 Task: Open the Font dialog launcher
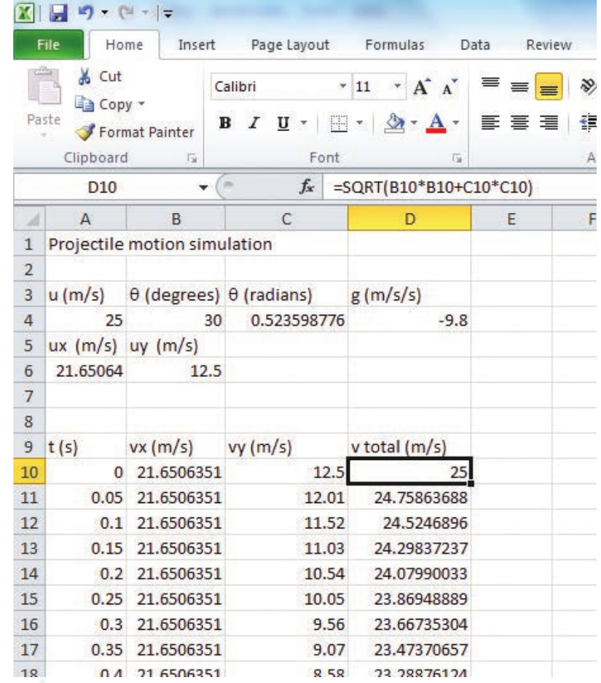457,158
